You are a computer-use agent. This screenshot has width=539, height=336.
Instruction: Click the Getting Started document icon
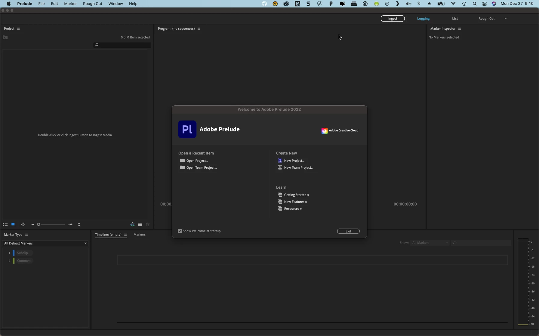[x=280, y=195]
